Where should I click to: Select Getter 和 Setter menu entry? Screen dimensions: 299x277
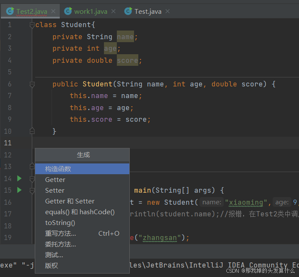click(82, 201)
